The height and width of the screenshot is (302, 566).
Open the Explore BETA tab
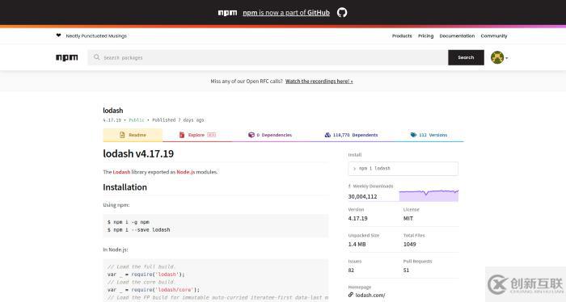pos(197,135)
